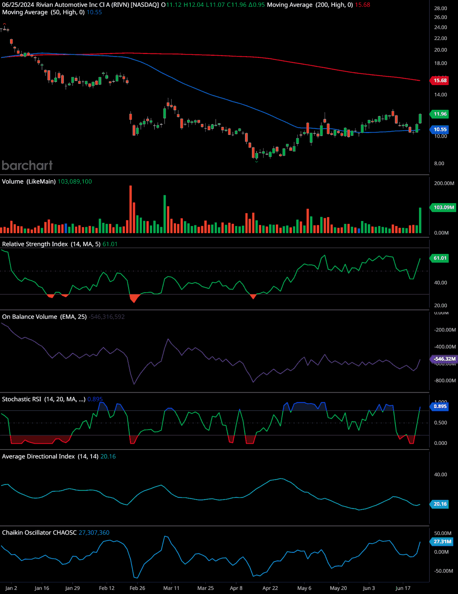Click the 28.00 price axis label

tap(440, 9)
